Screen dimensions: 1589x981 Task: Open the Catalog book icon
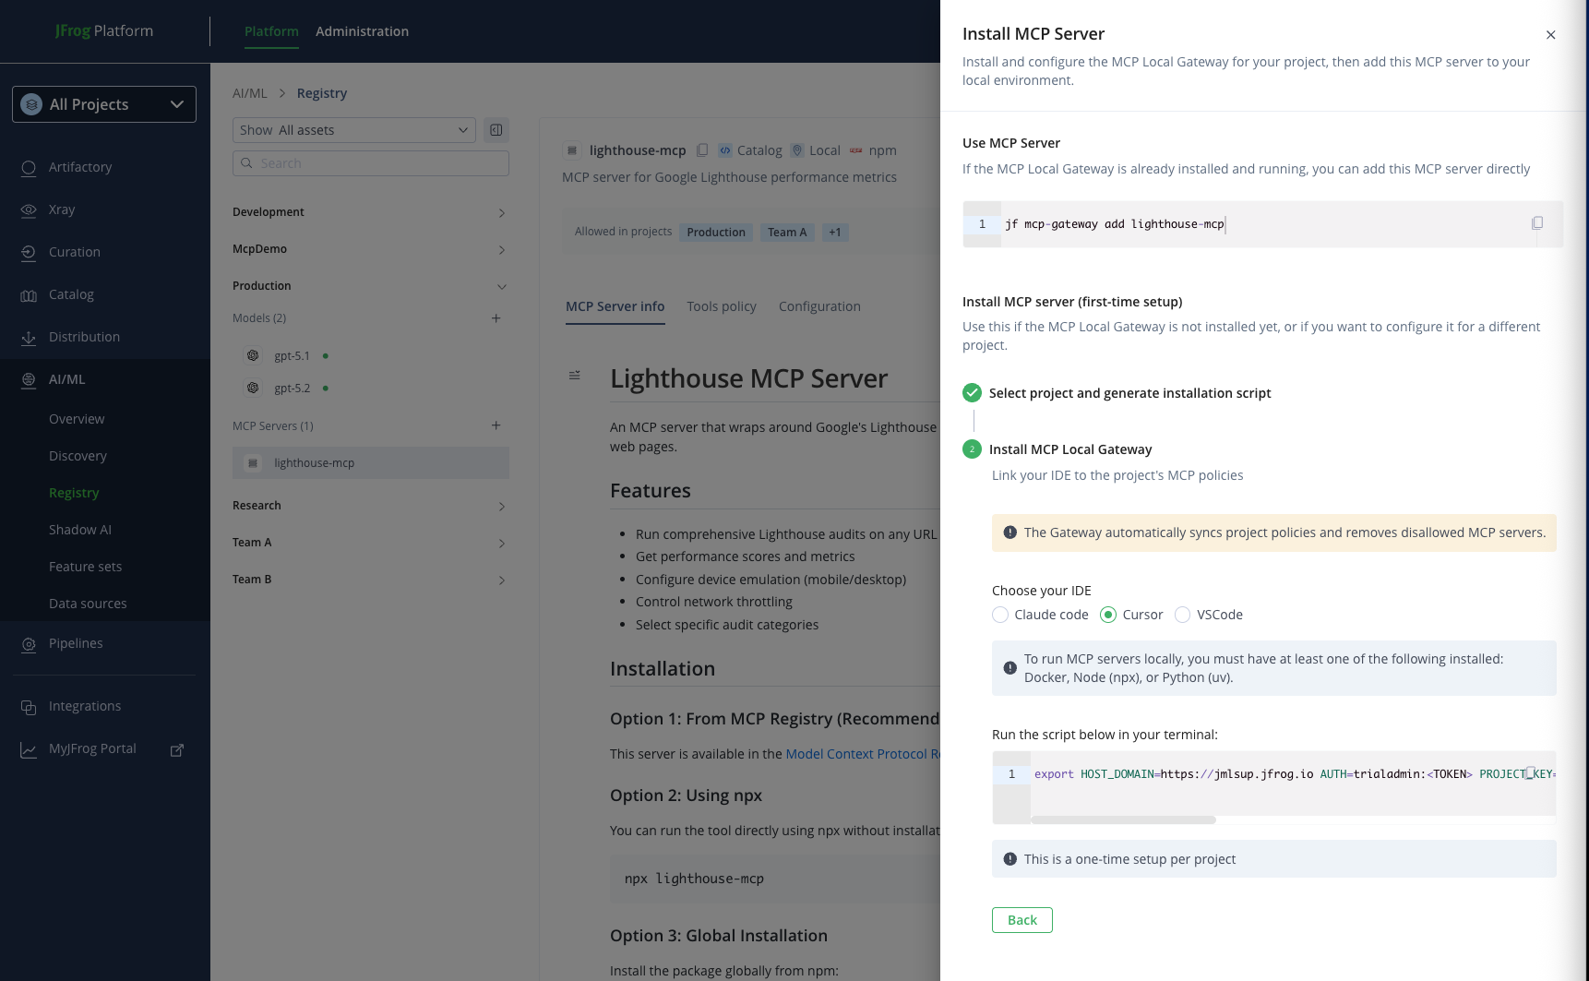29,295
